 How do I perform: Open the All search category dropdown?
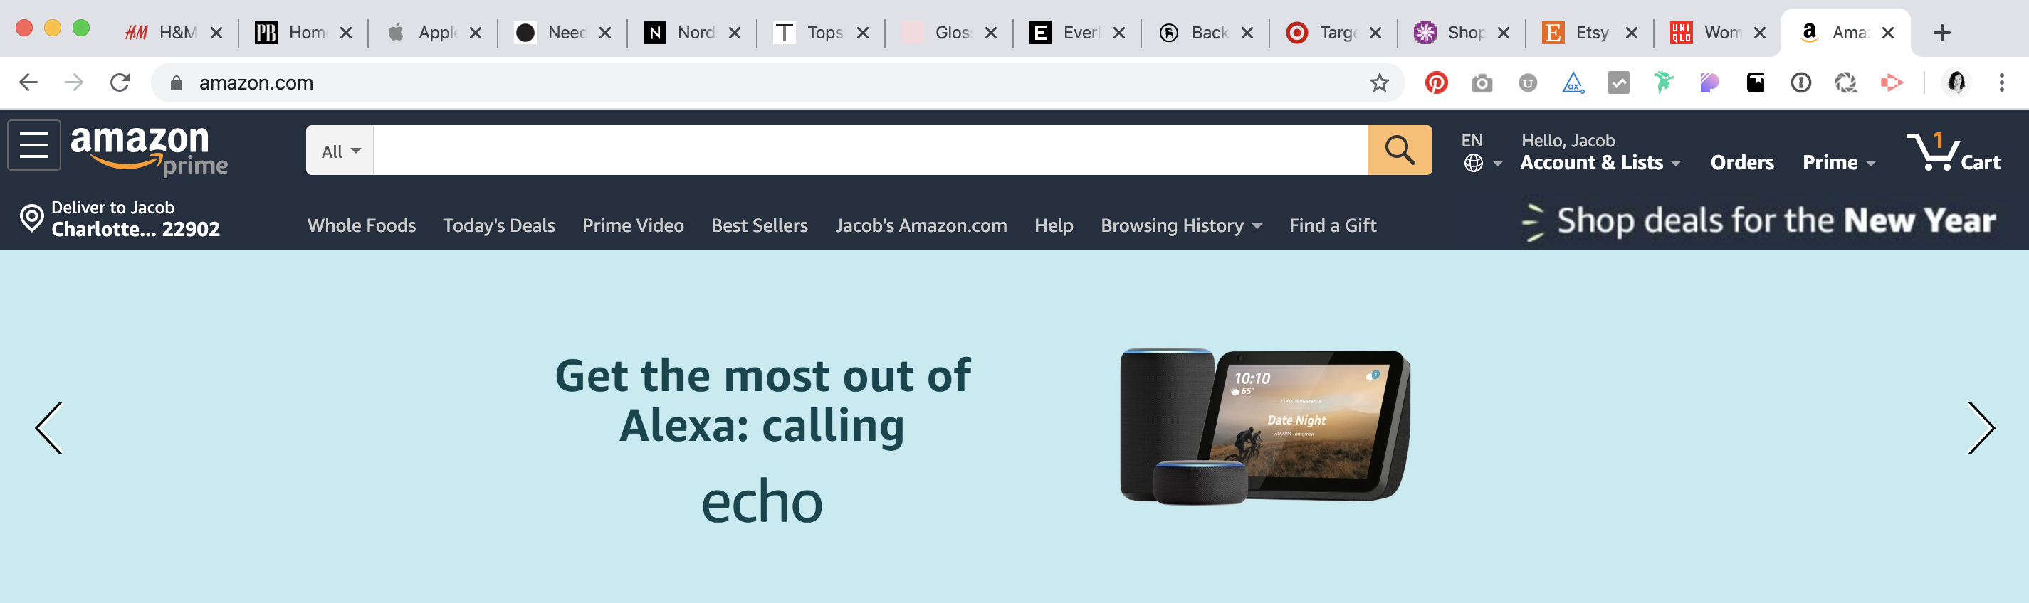coord(340,150)
